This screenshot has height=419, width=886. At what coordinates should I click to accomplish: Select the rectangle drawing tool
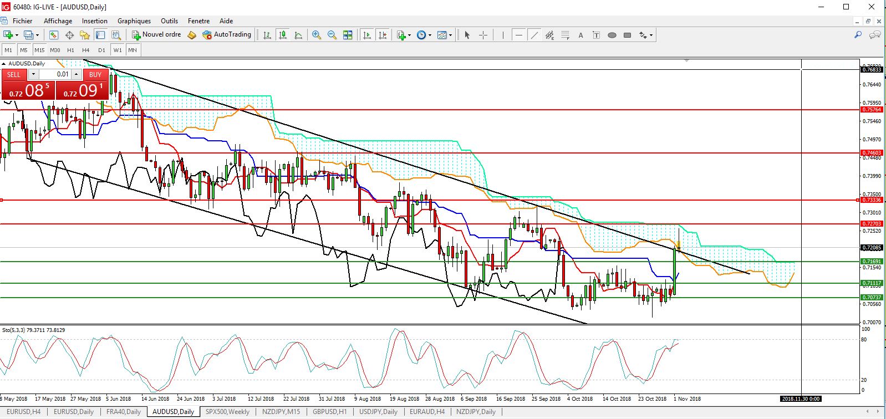(627, 35)
